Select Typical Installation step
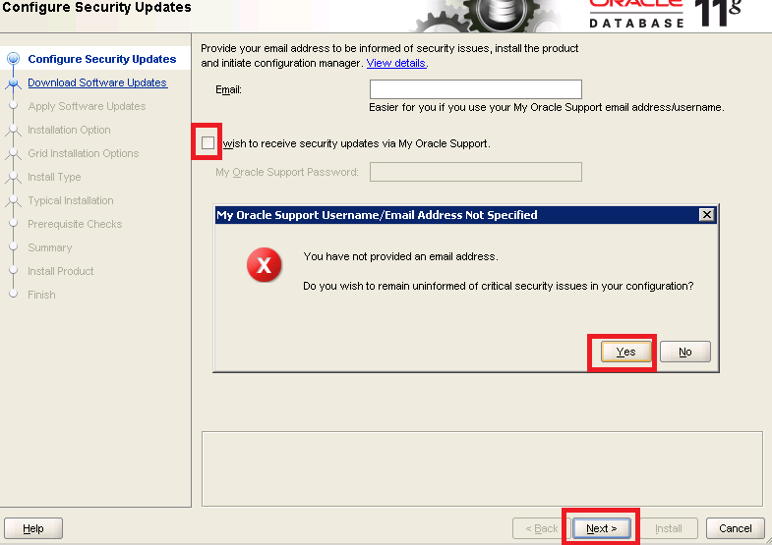772x545 pixels. 71,200
